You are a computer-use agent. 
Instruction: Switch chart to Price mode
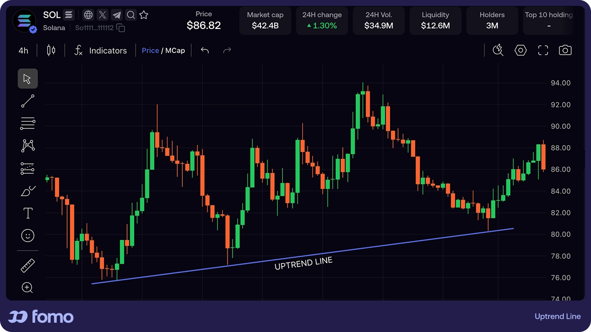click(150, 50)
